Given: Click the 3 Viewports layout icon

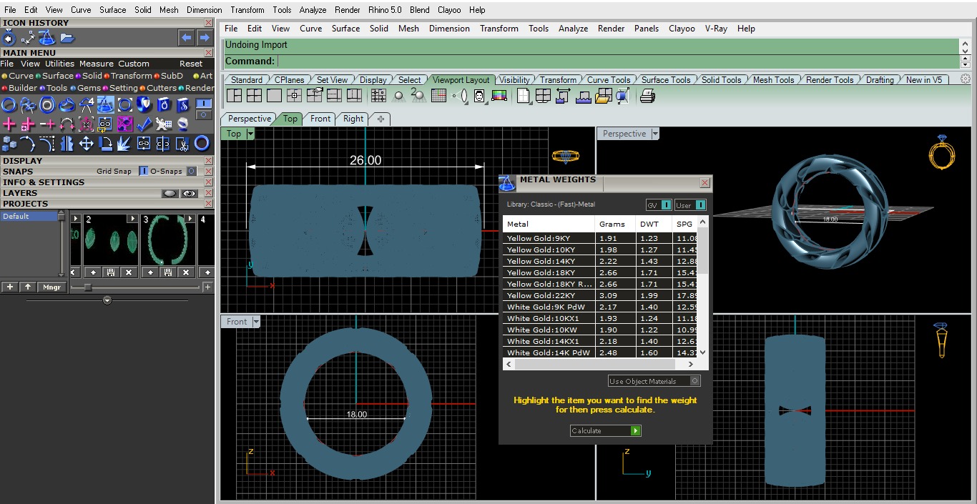Looking at the screenshot, I should [235, 95].
